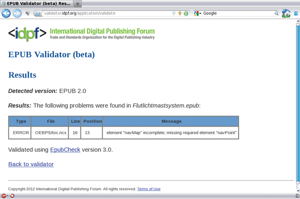Click the Message column header
Viewport: 300px width, 199px height.
pos(170,121)
